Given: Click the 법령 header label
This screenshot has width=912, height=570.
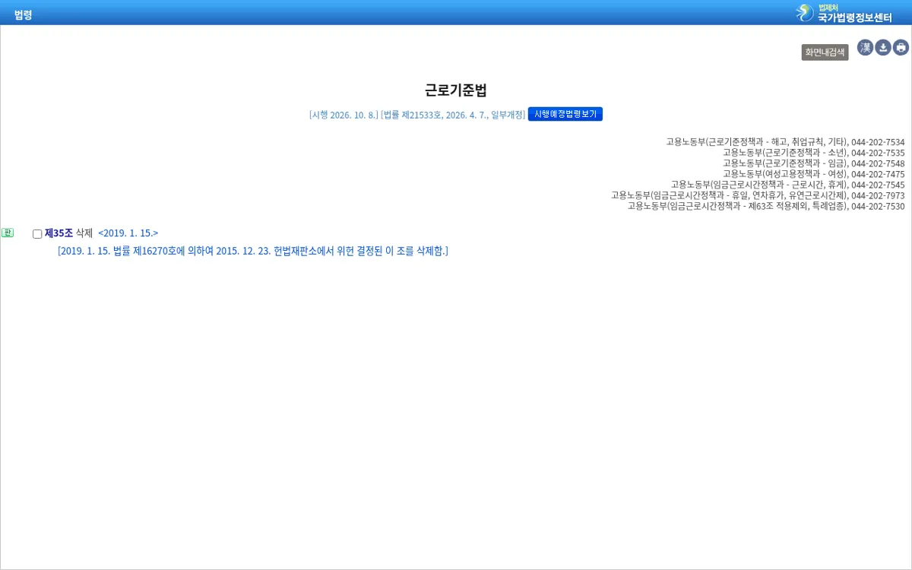Looking at the screenshot, I should click(23, 14).
